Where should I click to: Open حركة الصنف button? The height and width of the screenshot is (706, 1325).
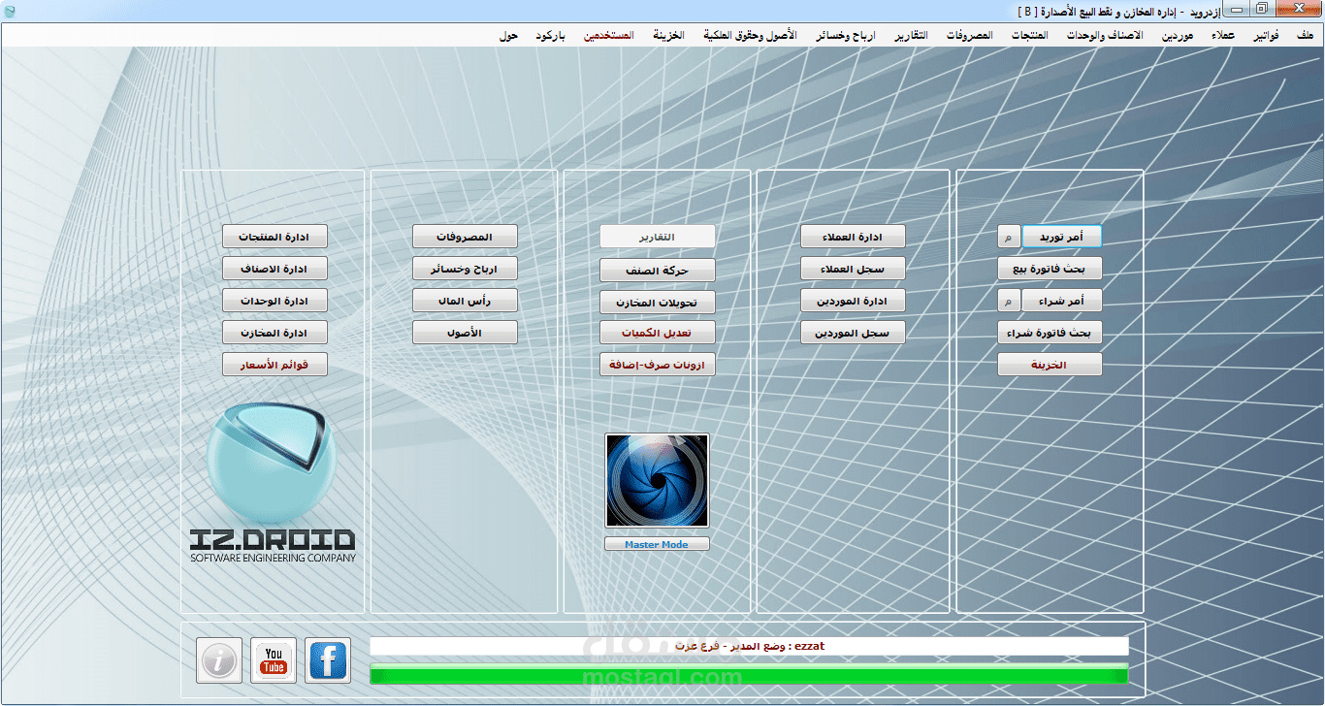(x=657, y=271)
